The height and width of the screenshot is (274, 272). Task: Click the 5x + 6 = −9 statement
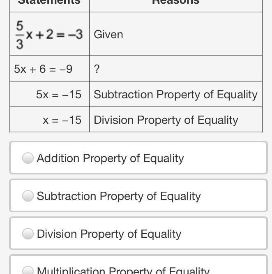(43, 69)
